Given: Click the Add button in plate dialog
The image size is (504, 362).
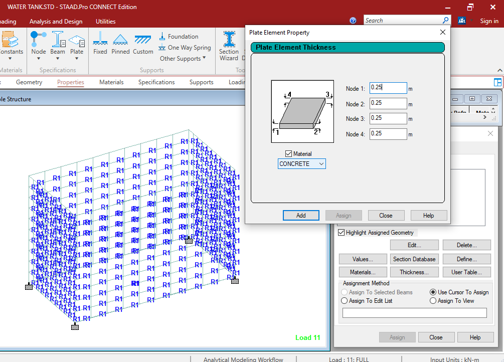Looking at the screenshot, I should [301, 216].
